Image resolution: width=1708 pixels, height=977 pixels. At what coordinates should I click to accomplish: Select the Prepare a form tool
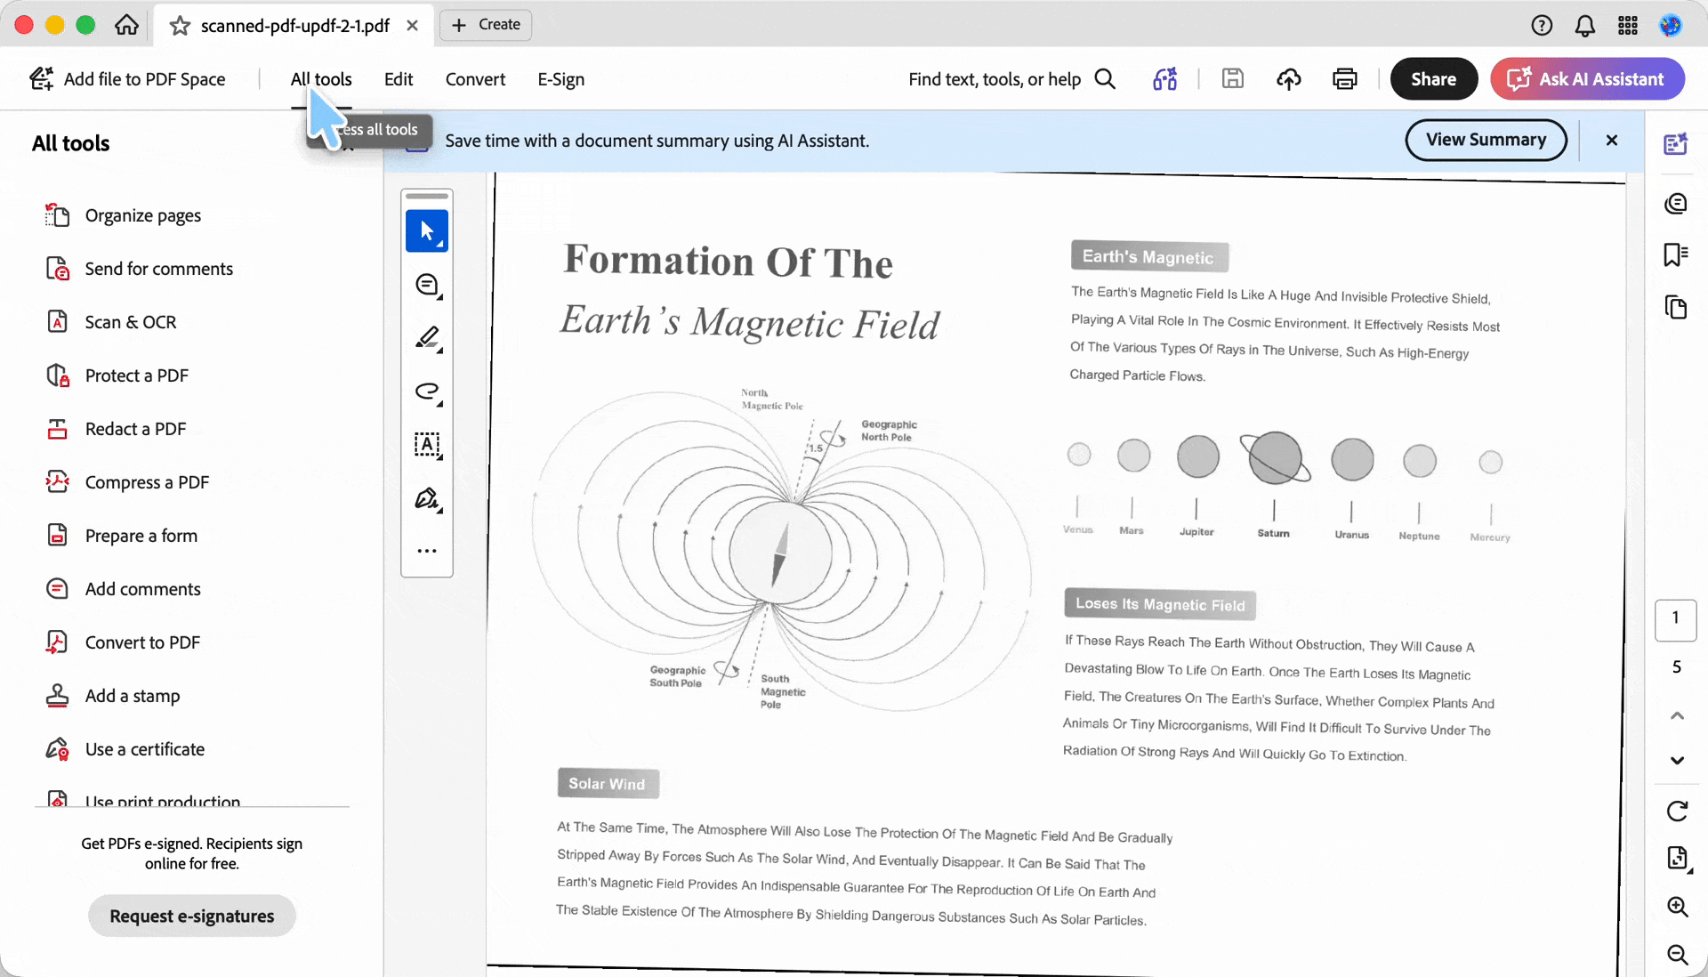tap(122, 536)
